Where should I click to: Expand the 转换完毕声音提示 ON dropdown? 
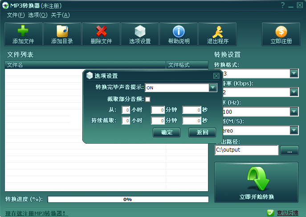coord(213,88)
